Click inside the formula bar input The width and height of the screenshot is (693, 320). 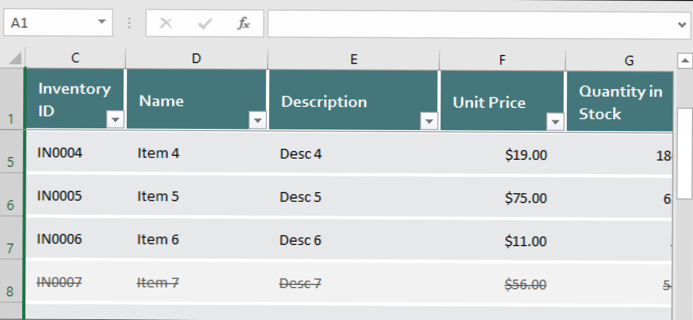[469, 24]
